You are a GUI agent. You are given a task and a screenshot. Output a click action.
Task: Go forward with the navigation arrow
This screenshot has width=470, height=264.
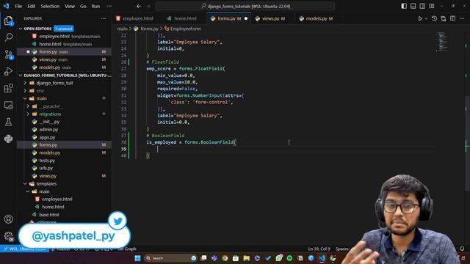pos(148,6)
